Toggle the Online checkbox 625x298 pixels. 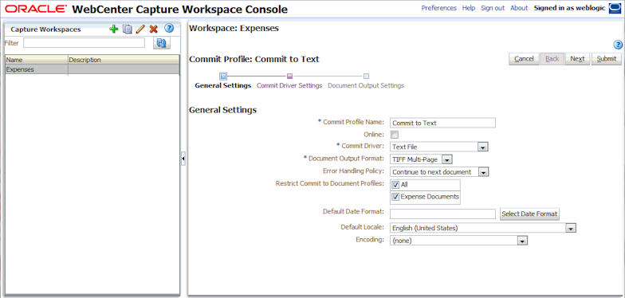[395, 135]
